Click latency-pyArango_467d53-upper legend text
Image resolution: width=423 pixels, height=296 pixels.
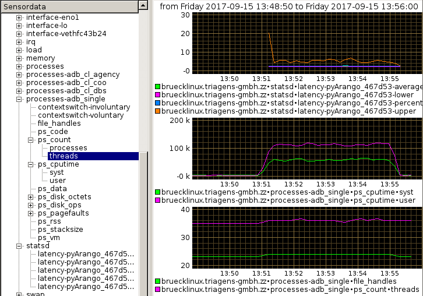pos(288,111)
